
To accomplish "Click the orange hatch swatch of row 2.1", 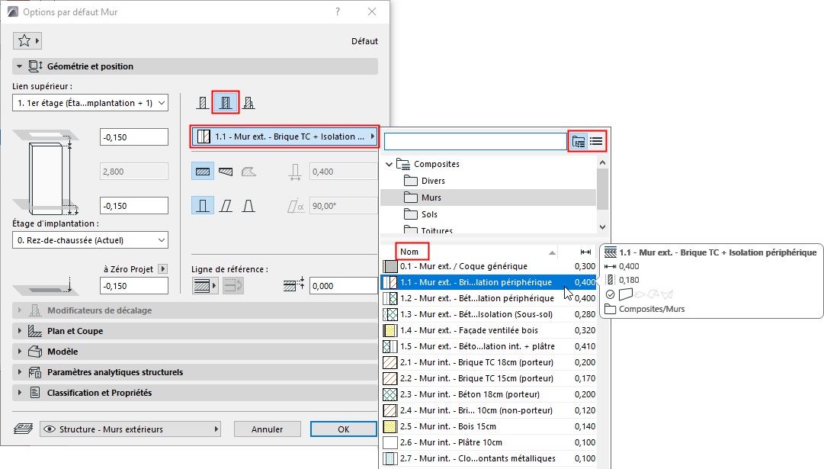I will [x=390, y=362].
